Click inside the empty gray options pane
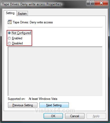Screen dimensions: 110x123 (x=55, y=71)
